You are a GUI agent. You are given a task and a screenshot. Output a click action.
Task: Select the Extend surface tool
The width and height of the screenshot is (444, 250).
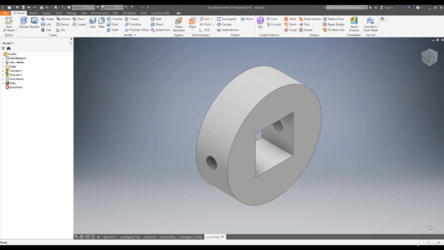pyautogui.click(x=306, y=30)
